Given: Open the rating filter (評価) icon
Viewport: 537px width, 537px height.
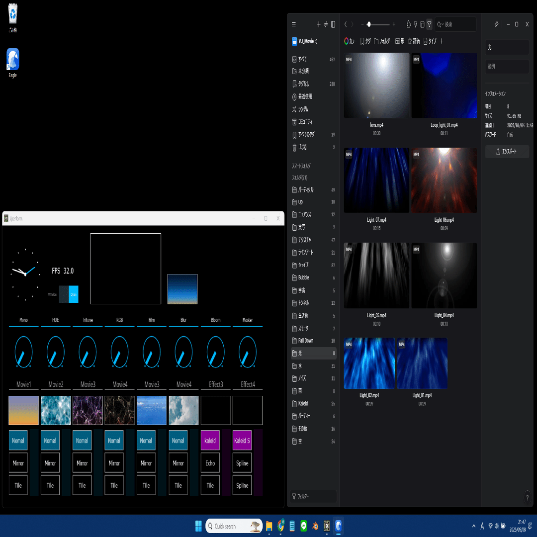Looking at the screenshot, I should pos(415,41).
